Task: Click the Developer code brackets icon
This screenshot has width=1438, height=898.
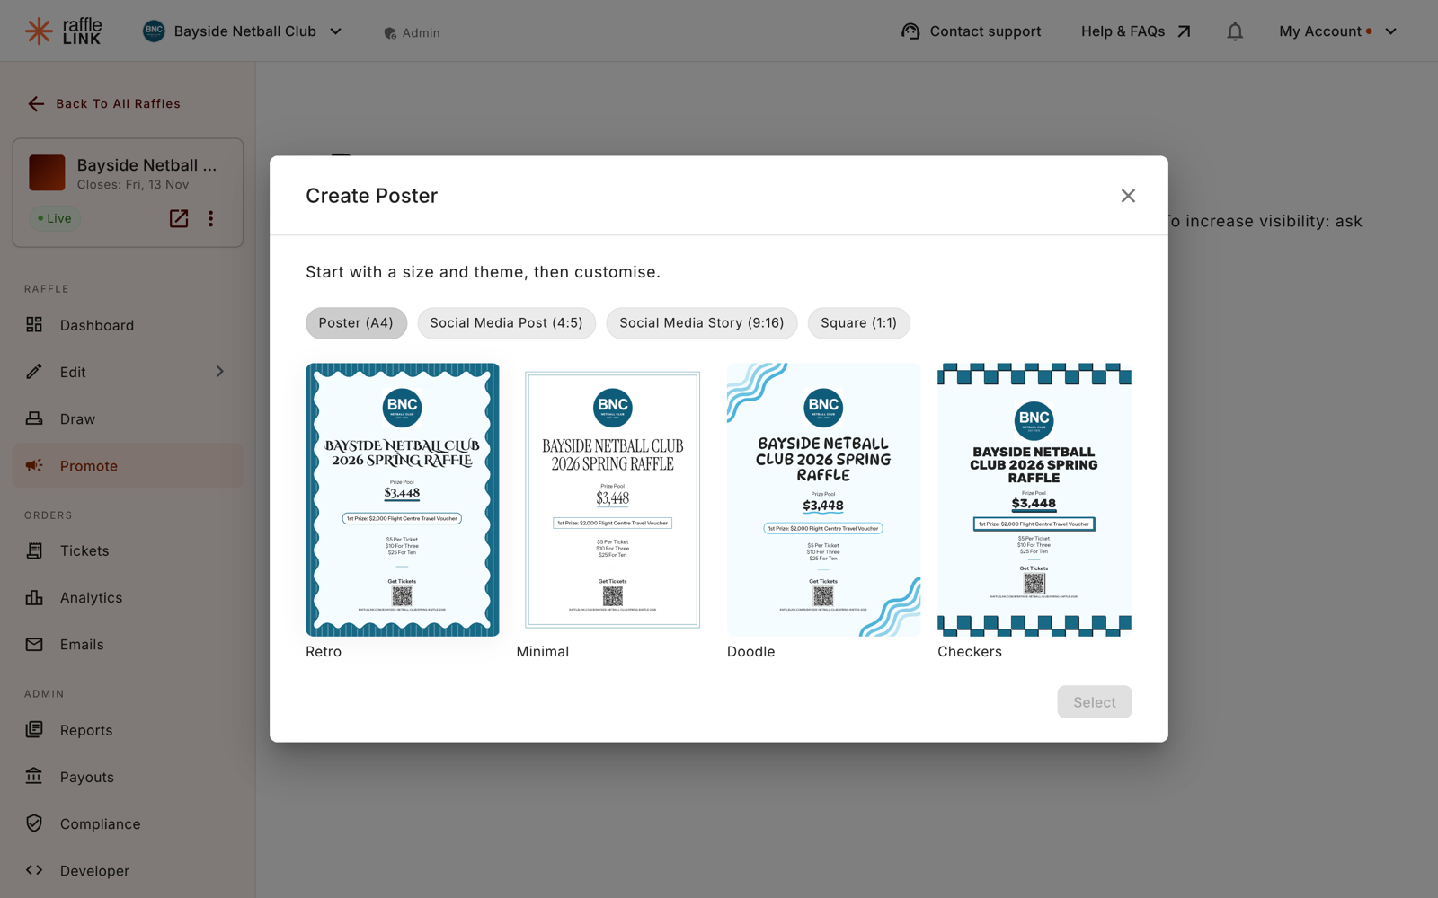Action: point(34,869)
